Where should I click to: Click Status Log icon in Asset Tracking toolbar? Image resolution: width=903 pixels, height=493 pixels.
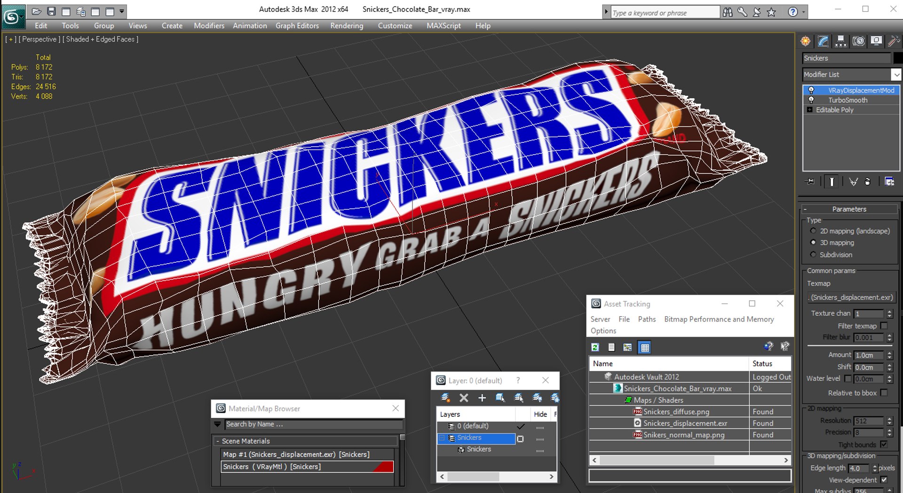[x=611, y=347]
